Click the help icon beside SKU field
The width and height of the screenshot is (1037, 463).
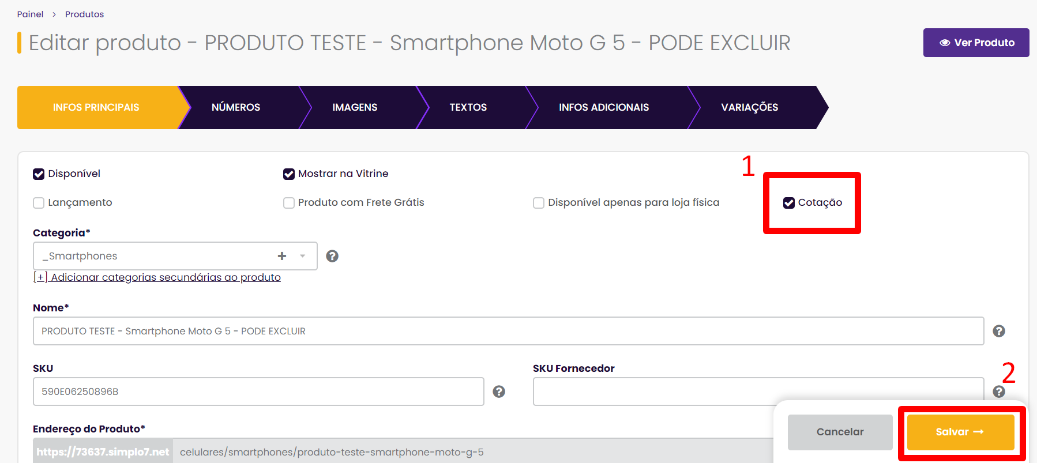[x=499, y=392]
